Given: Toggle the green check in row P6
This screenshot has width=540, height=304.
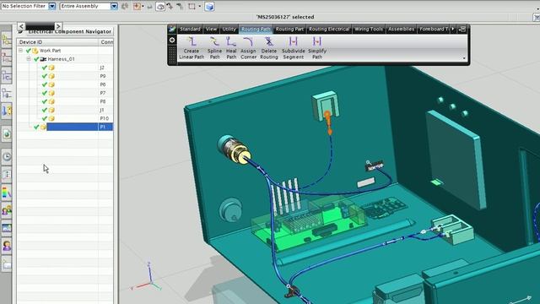Looking at the screenshot, I should pyautogui.click(x=45, y=84).
